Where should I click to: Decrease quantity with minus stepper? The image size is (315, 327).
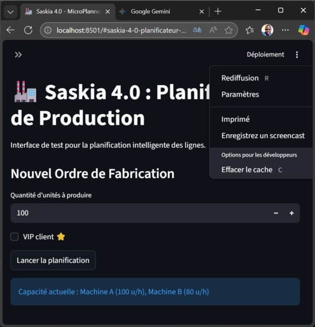coord(276,213)
